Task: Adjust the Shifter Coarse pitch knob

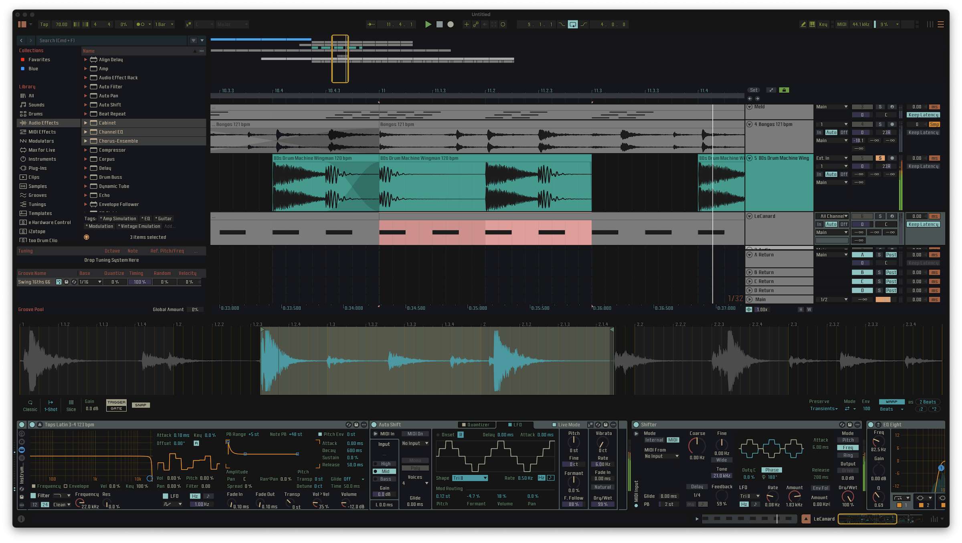Action: pyautogui.click(x=697, y=445)
